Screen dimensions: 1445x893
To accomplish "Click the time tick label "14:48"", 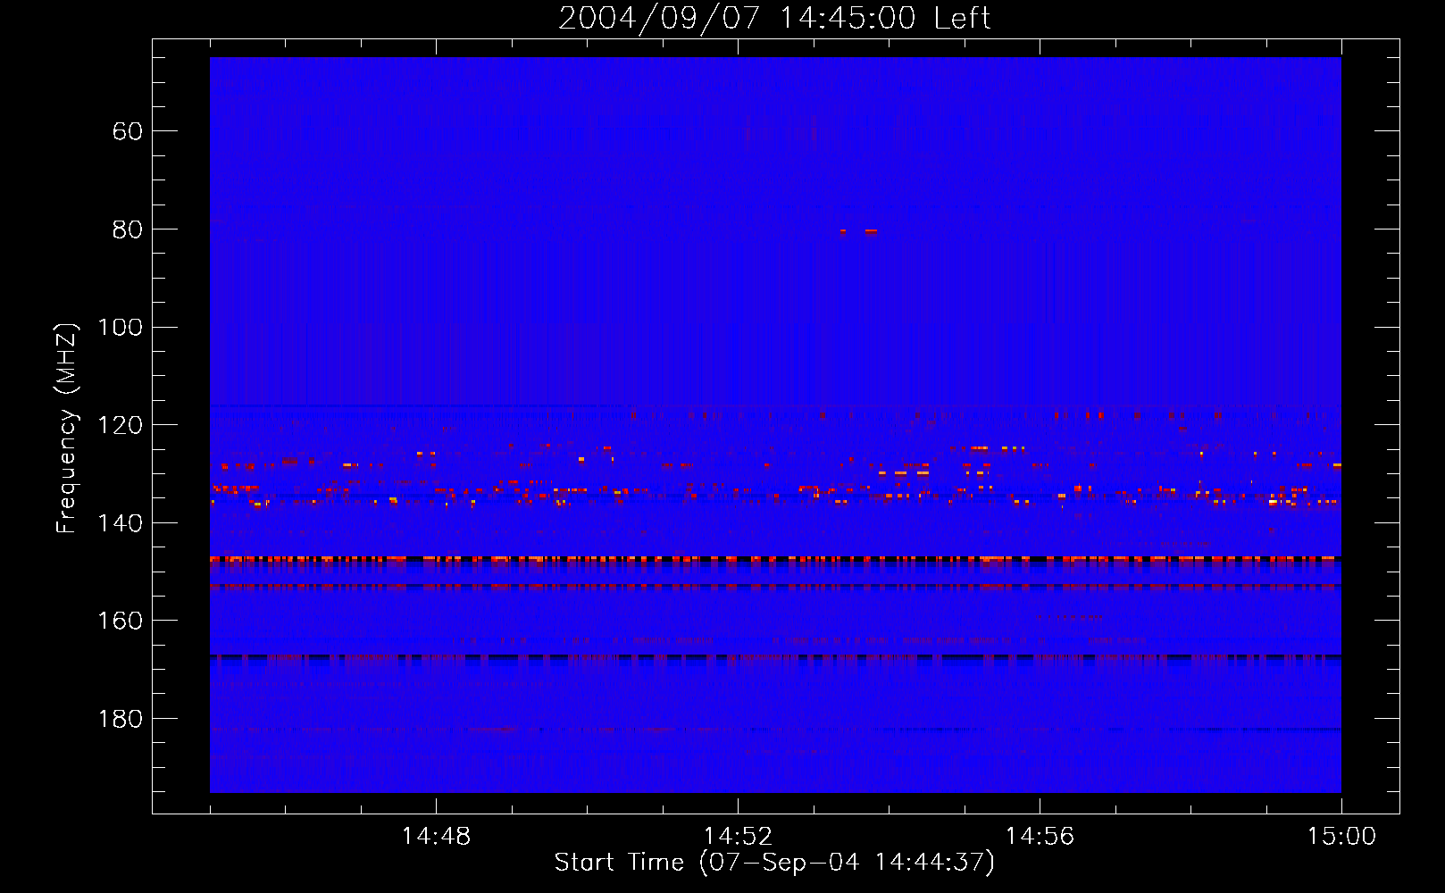I will point(436,837).
